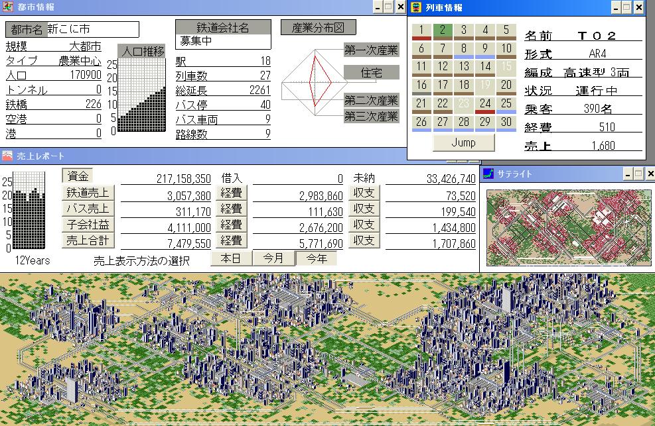Select train number 12 in the grid
The image size is (655, 426).
click(443, 68)
